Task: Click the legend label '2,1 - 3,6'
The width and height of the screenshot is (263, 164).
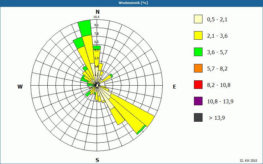Action: pos(217,36)
